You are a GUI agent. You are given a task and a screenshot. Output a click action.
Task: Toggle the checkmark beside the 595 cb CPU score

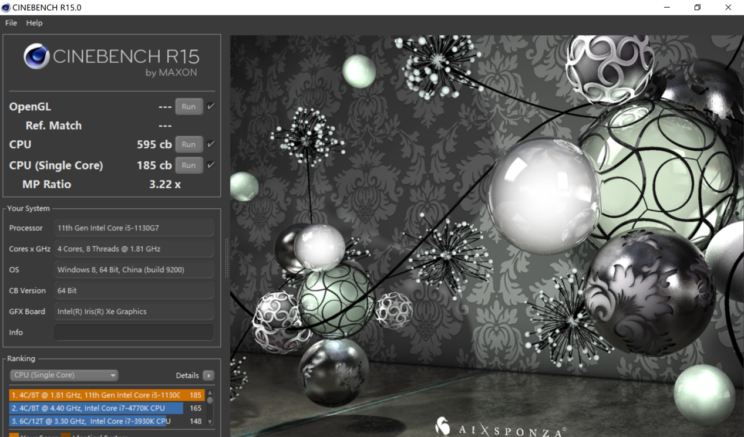[211, 144]
